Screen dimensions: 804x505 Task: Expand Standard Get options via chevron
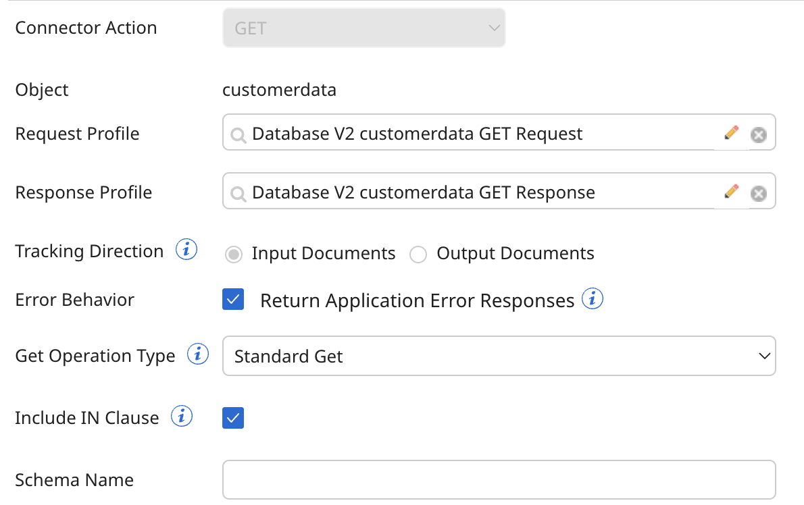pyautogui.click(x=763, y=356)
